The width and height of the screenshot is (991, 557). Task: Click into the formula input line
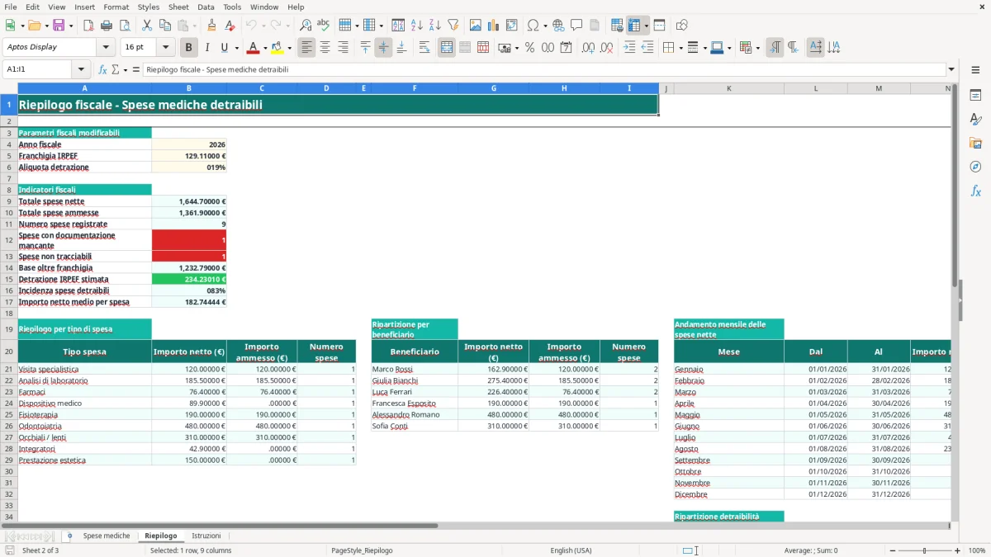tap(543, 70)
